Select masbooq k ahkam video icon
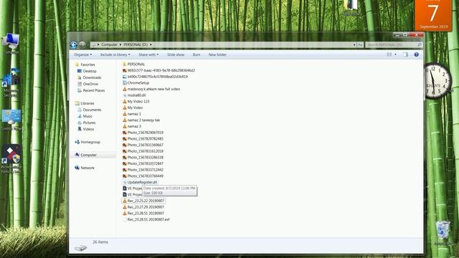 (124, 89)
